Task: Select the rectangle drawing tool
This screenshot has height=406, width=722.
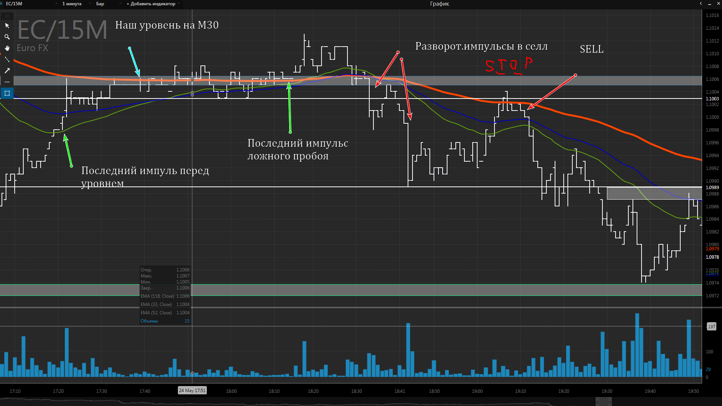Action: [7, 93]
